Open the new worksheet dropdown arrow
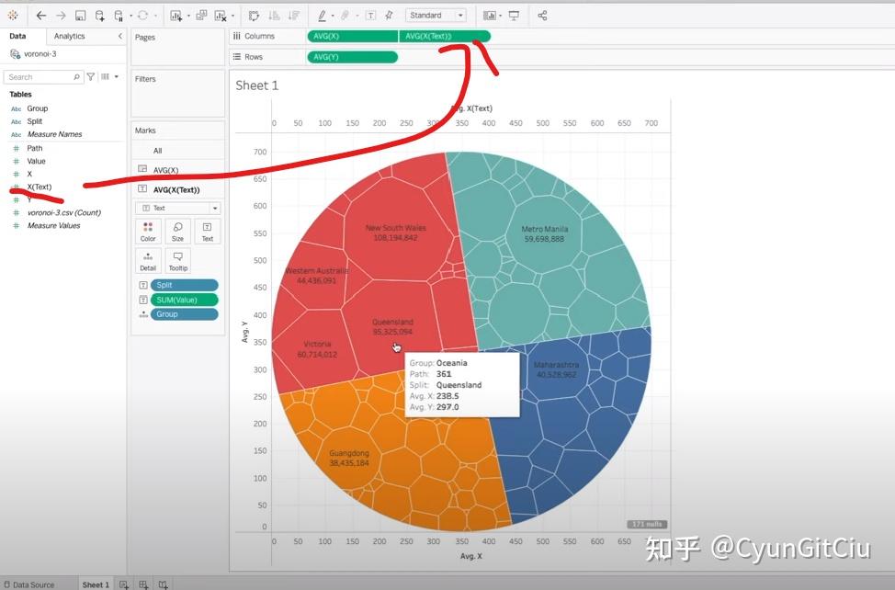Viewport: 895px width, 590px height. [x=188, y=16]
